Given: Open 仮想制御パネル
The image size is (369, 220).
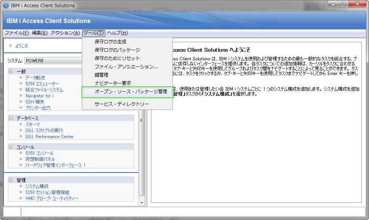Looking at the screenshot, I should (40, 159).
